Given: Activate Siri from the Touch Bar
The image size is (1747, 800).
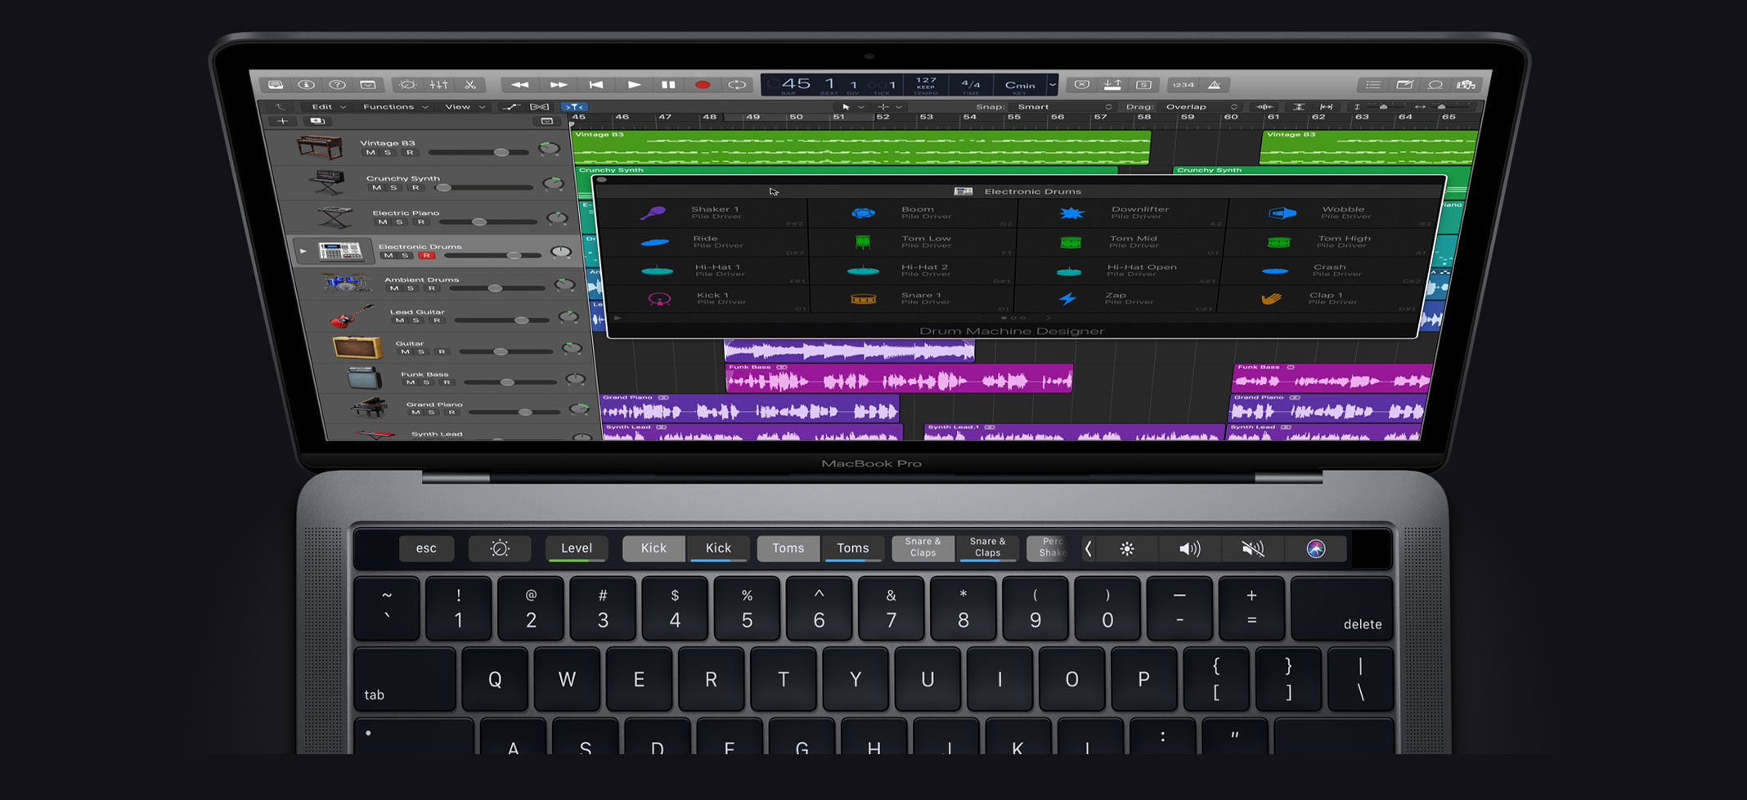Looking at the screenshot, I should [x=1316, y=548].
